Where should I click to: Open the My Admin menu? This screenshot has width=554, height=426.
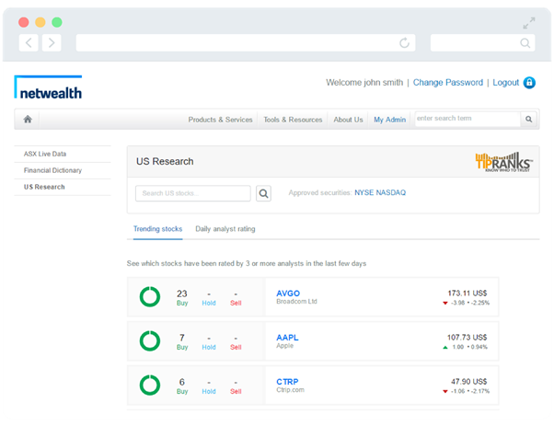[389, 120]
